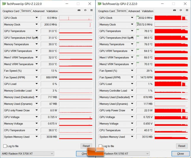Open Memory Used (Dynamic) dropdown in right window

tap(132, 104)
